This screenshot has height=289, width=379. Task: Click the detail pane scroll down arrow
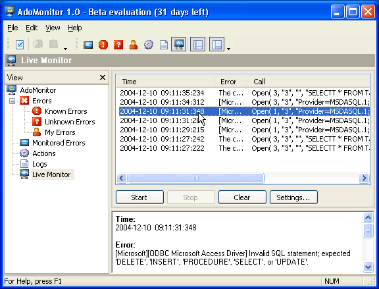(368, 267)
